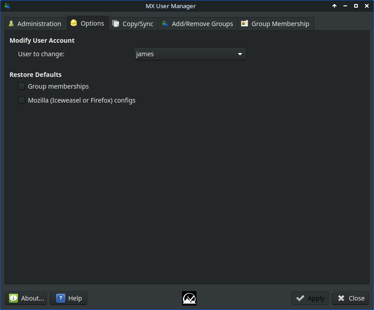The width and height of the screenshot is (374, 310).
Task: Click the About... button
Action: pyautogui.click(x=26, y=298)
